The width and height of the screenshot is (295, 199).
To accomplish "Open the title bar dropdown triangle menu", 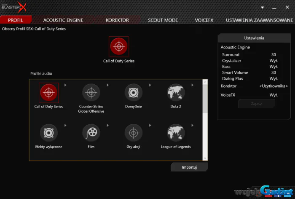I will 262,8.
